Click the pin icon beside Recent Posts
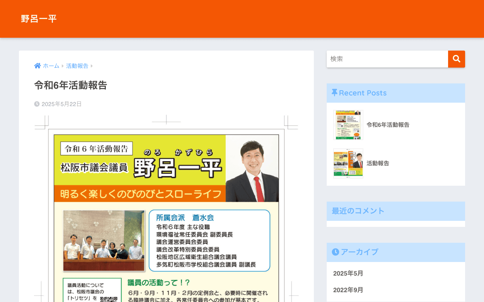The image size is (484, 302). 335,93
